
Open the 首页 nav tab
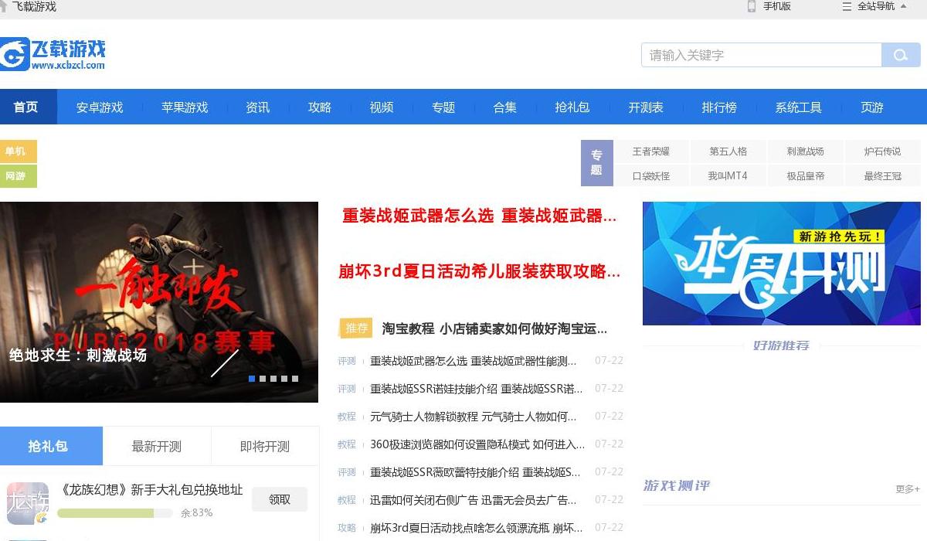click(26, 107)
